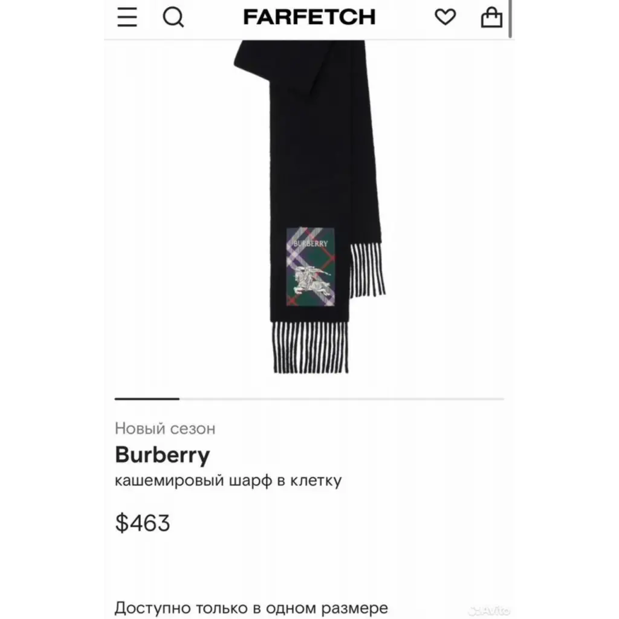Image resolution: width=619 pixels, height=619 pixels.
Task: Open the search magnifier
Action: point(173,18)
